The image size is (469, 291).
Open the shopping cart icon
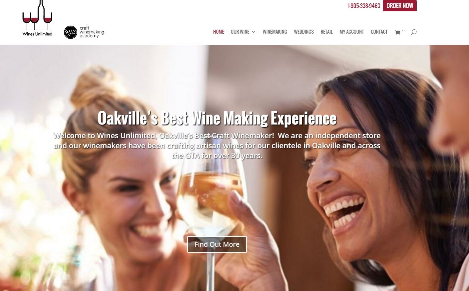(397, 32)
